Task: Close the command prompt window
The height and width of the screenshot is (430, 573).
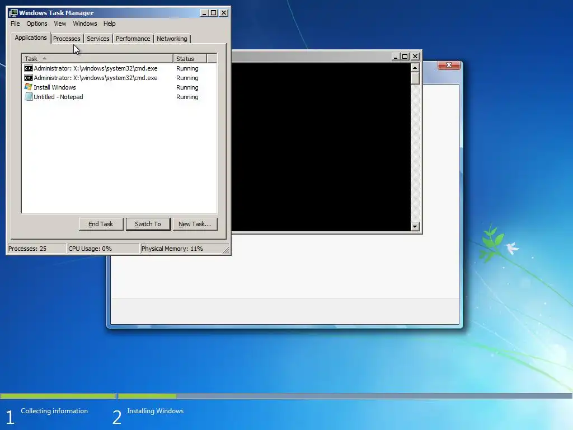Action: (415, 57)
